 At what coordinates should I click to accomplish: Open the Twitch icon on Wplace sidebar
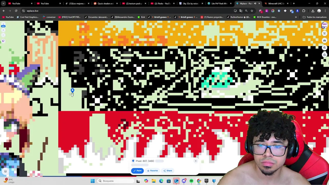point(3,41)
